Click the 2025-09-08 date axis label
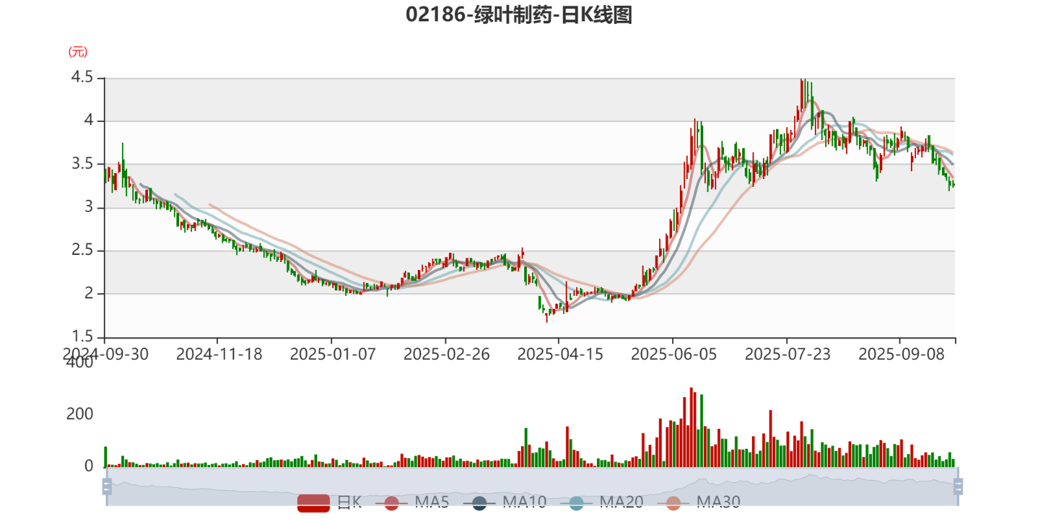The height and width of the screenshot is (519, 1038). (901, 354)
